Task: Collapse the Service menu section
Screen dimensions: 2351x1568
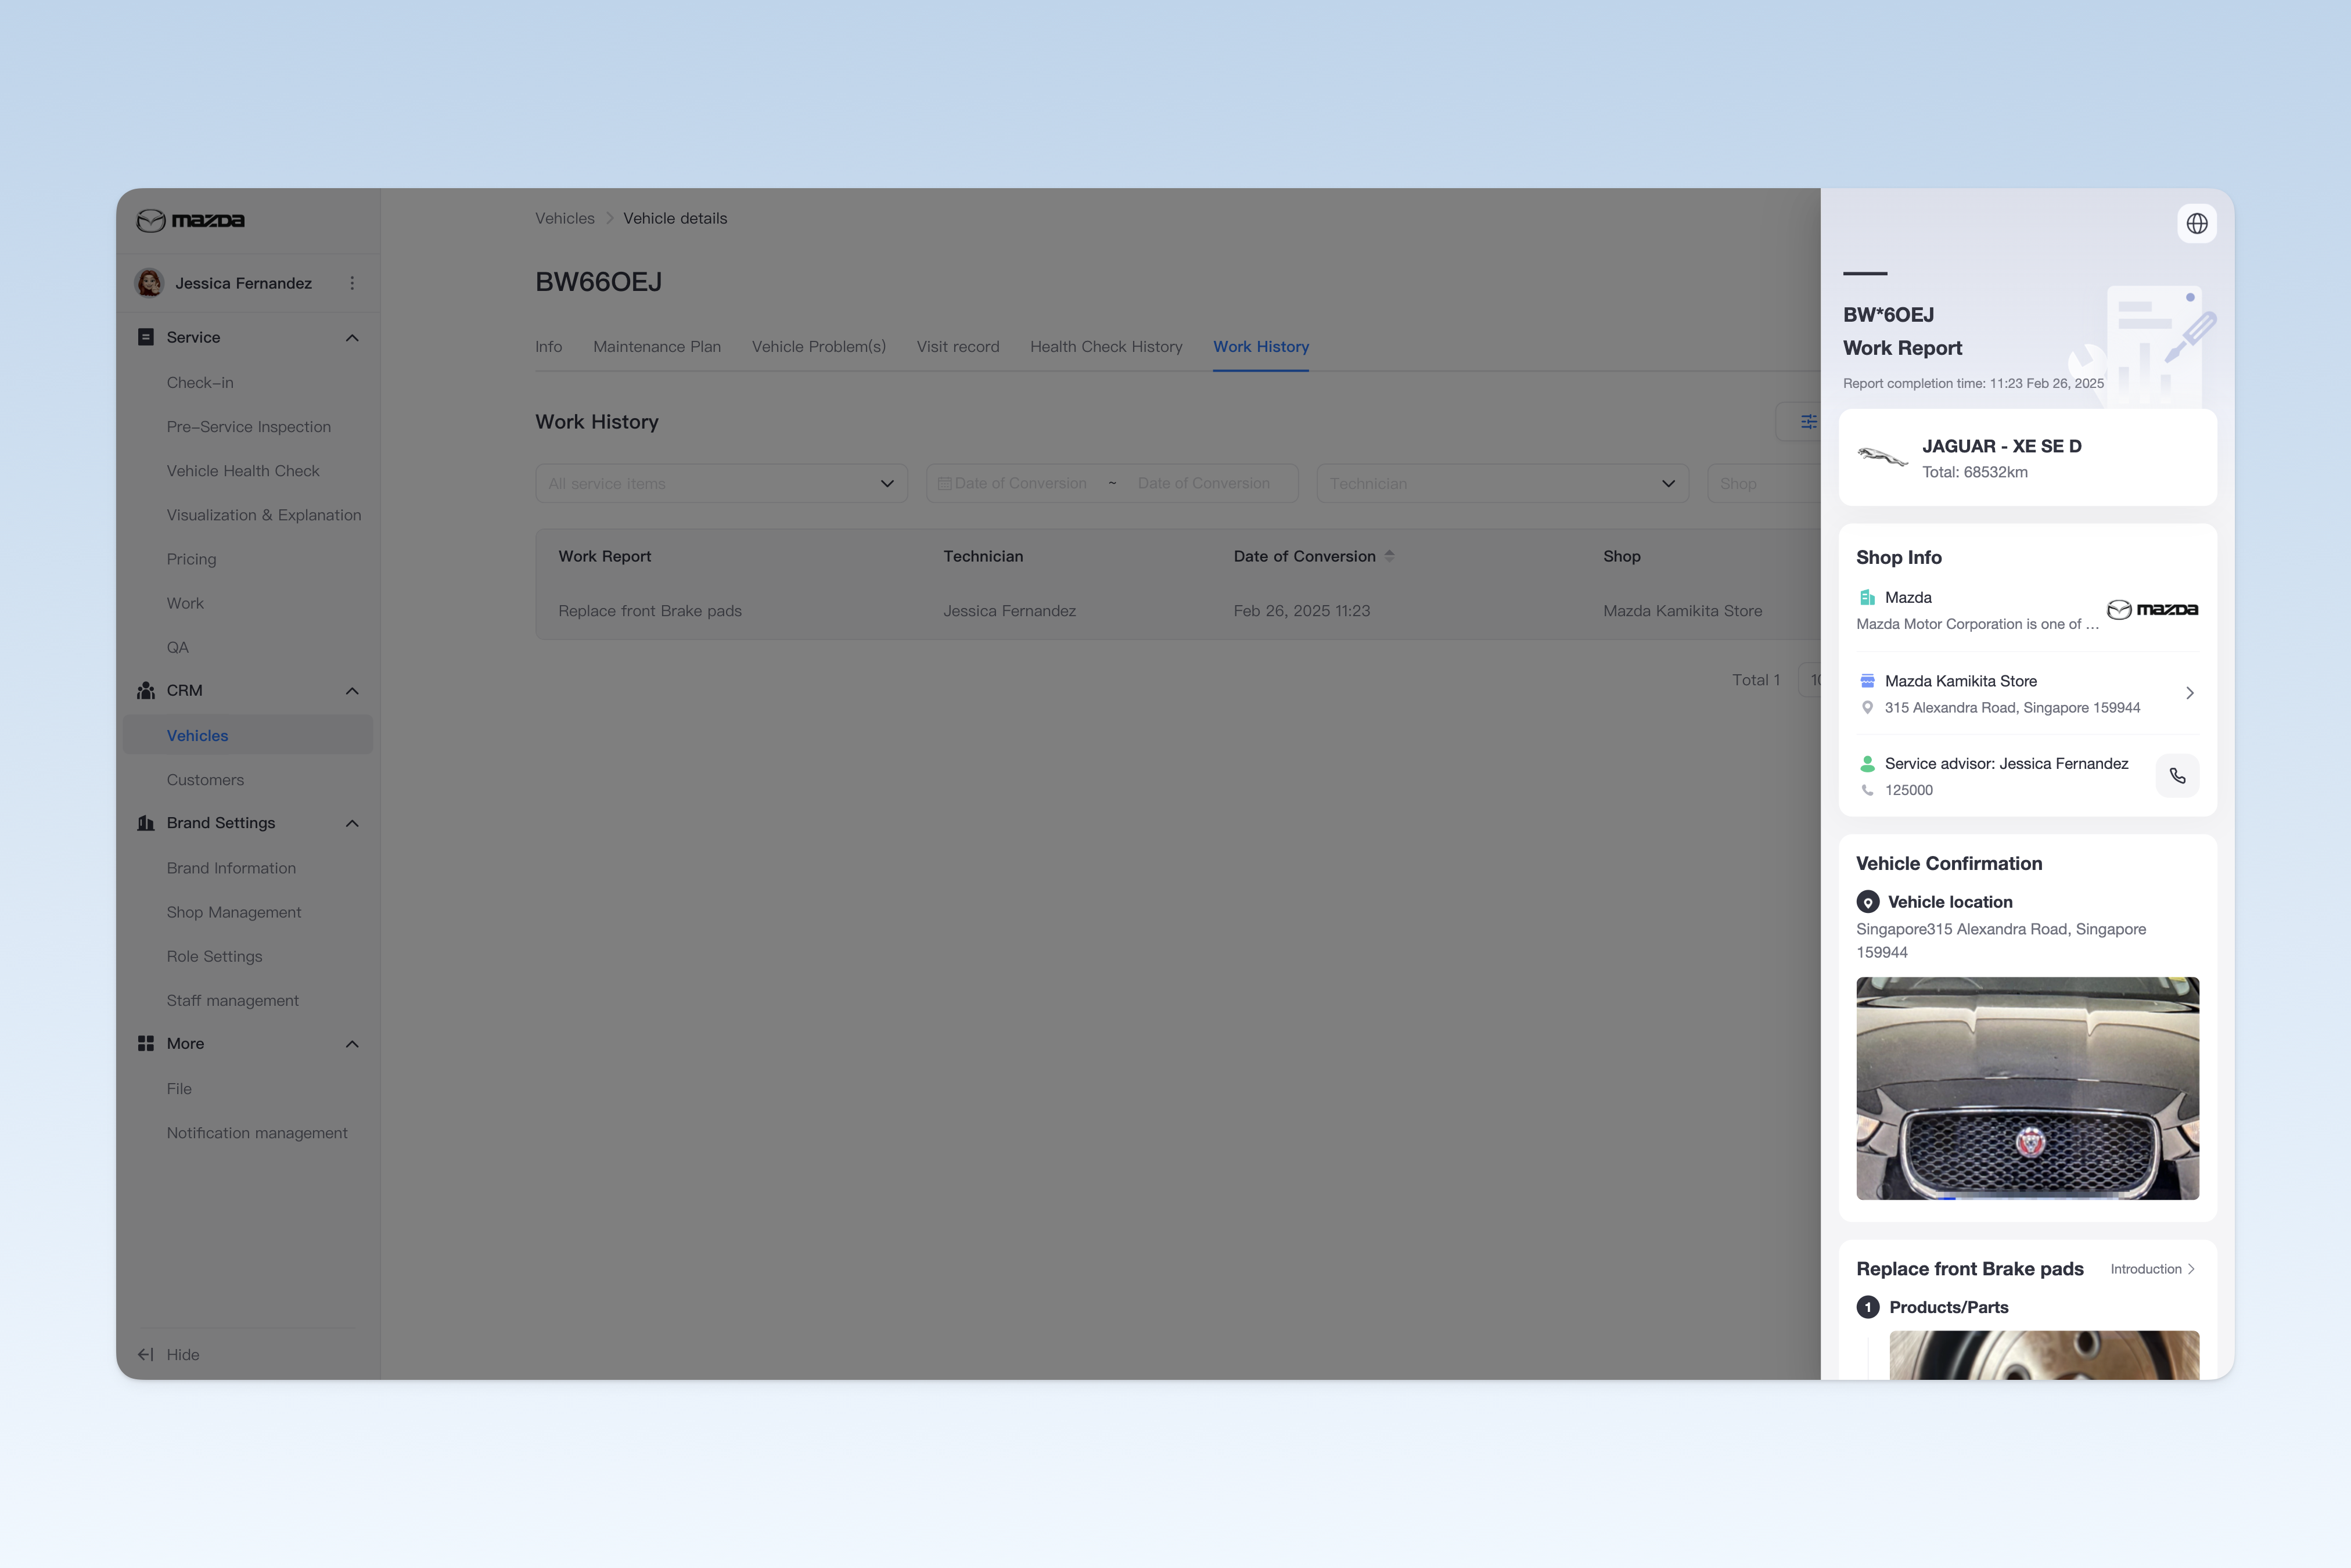Action: coord(352,338)
